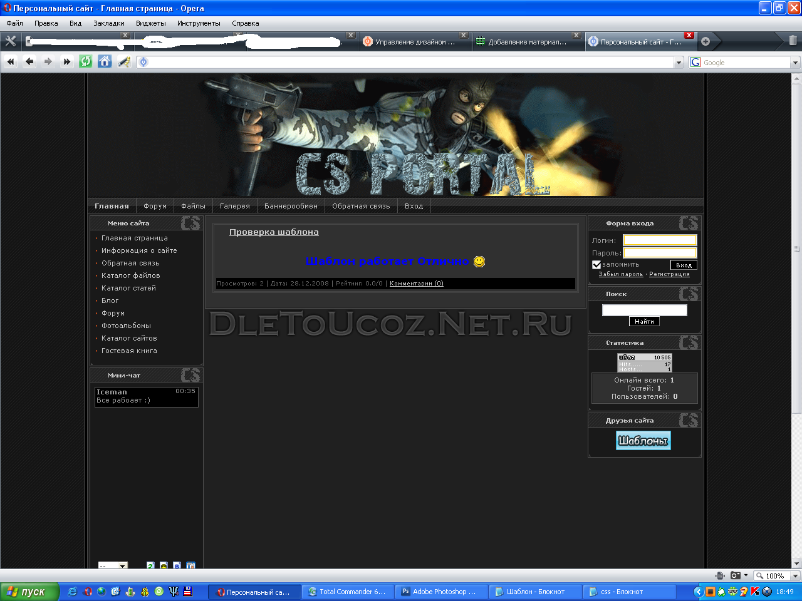The image size is (802, 601).
Task: Open the Вид menu
Action: pyautogui.click(x=76, y=23)
